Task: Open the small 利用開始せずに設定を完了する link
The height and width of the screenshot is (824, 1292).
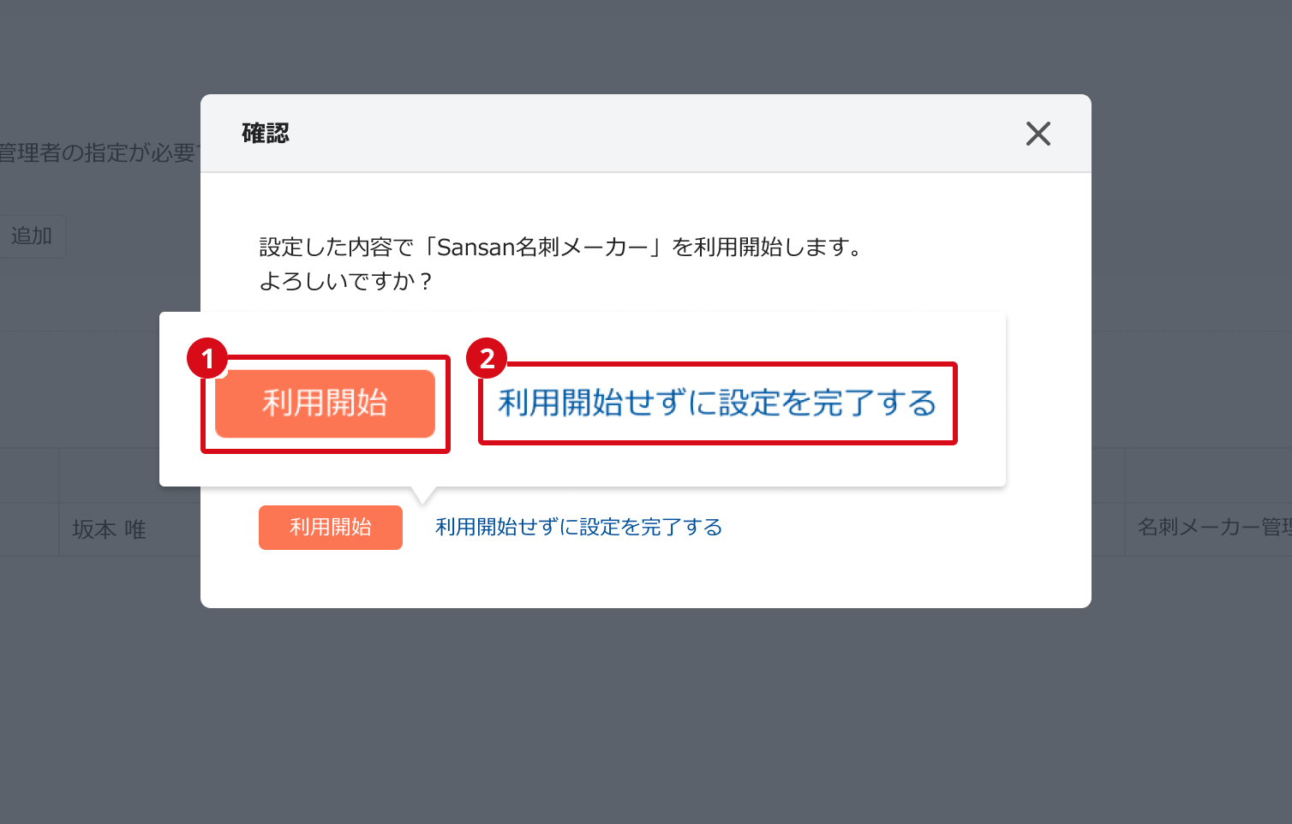Action: click(578, 527)
